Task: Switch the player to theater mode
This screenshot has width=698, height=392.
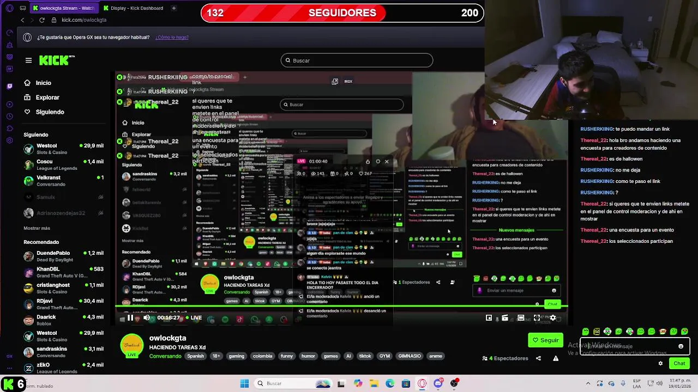Action: pyautogui.click(x=521, y=318)
